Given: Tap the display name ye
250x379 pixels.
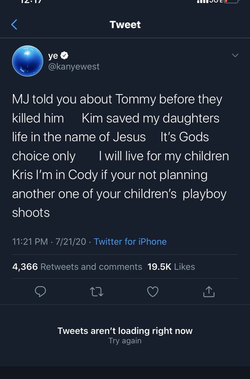Looking at the screenshot, I should 53,56.
